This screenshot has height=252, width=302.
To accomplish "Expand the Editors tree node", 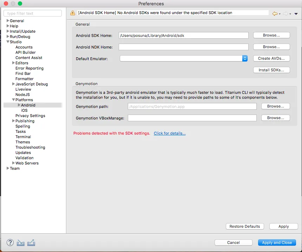I will [x=13, y=63].
